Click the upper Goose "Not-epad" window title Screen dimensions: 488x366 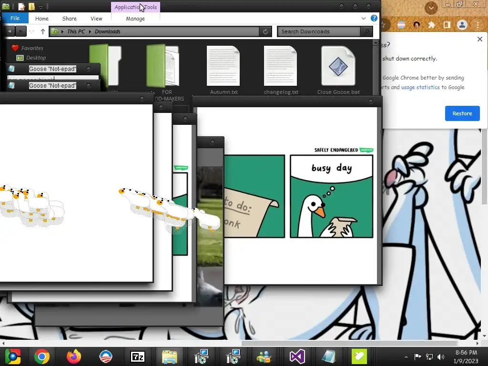[52, 69]
